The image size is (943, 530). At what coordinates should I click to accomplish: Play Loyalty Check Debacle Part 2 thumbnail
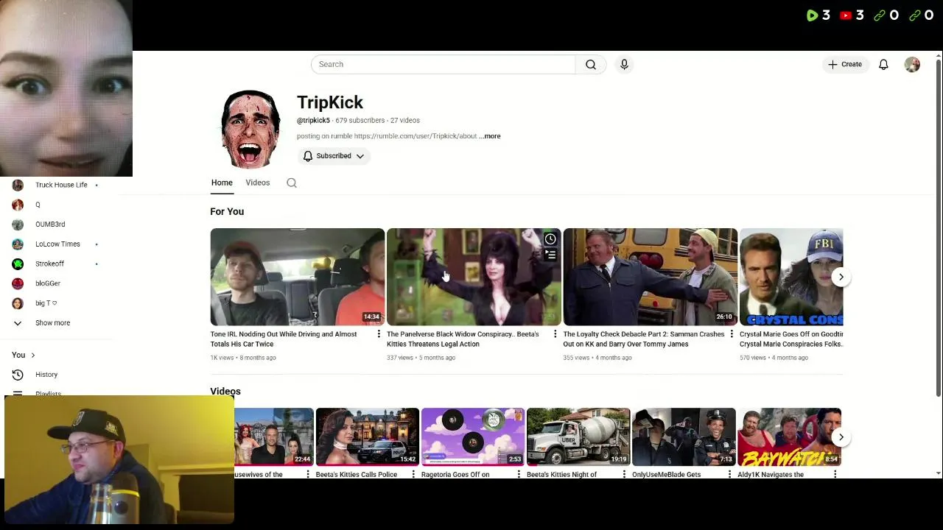(x=651, y=277)
